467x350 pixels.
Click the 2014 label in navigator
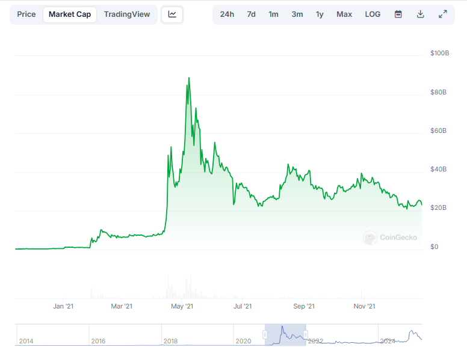click(26, 341)
